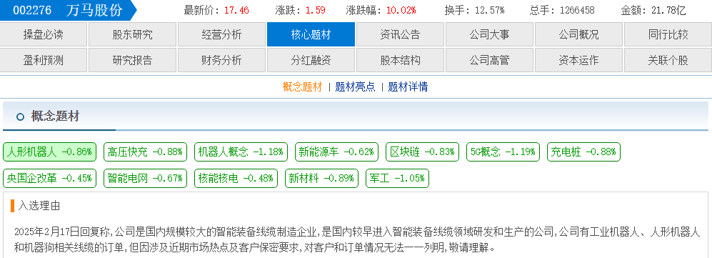Image resolution: width=712 pixels, height=258 pixels.
Task: View the 股本结构 tab
Action: click(x=400, y=60)
